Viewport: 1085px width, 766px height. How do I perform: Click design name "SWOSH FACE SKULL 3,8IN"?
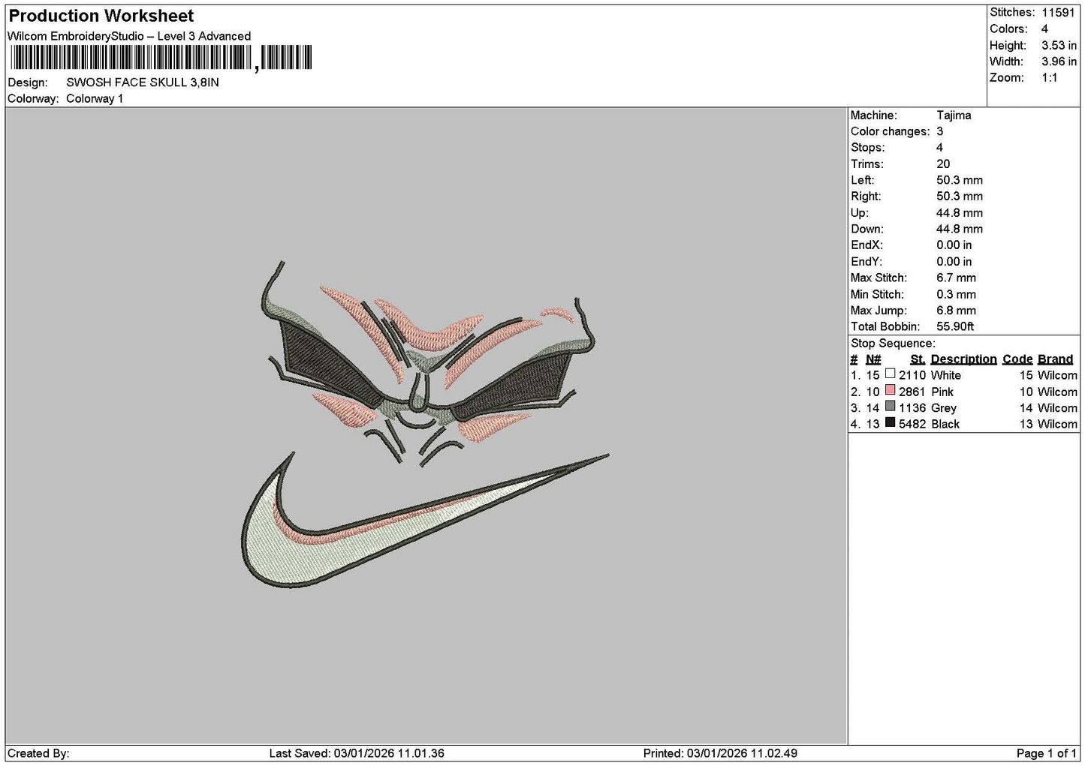pyautogui.click(x=143, y=83)
